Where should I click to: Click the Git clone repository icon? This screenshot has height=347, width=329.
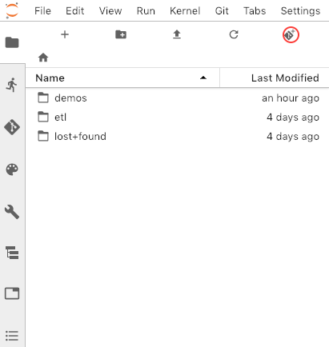point(291,34)
